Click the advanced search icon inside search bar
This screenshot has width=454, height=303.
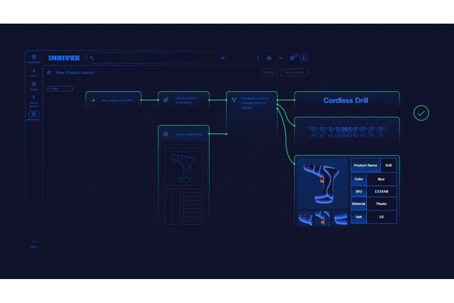(x=222, y=58)
